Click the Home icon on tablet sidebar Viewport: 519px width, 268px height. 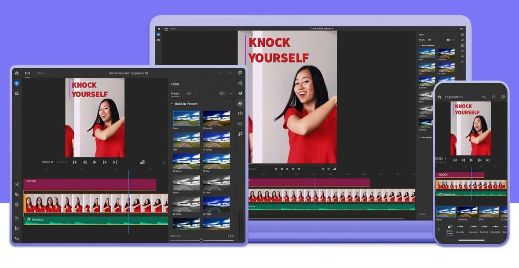coord(16,73)
